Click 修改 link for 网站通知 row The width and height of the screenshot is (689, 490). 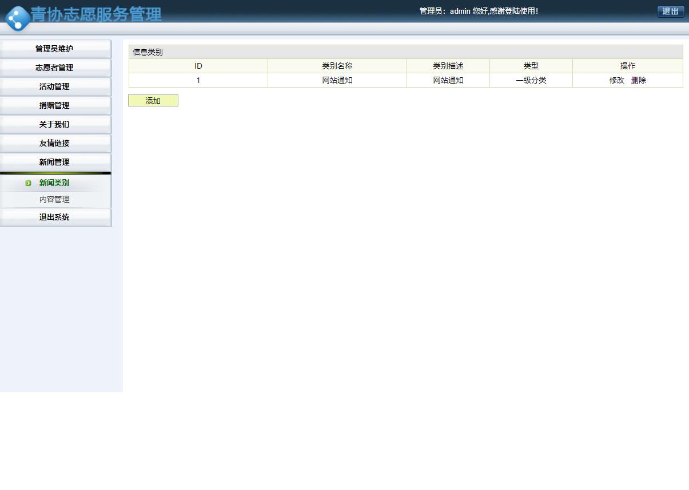pyautogui.click(x=616, y=80)
